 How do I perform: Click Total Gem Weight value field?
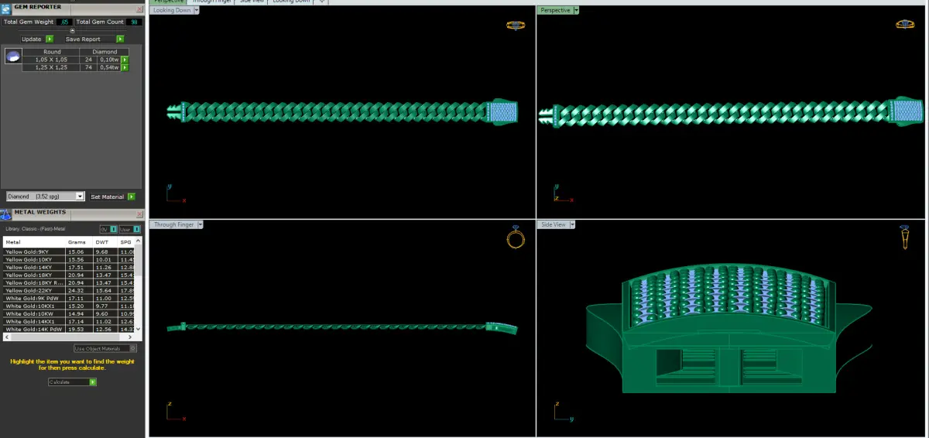(x=63, y=22)
